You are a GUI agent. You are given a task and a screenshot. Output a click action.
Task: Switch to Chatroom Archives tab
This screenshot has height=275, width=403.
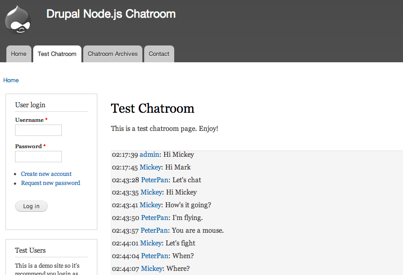click(x=112, y=54)
